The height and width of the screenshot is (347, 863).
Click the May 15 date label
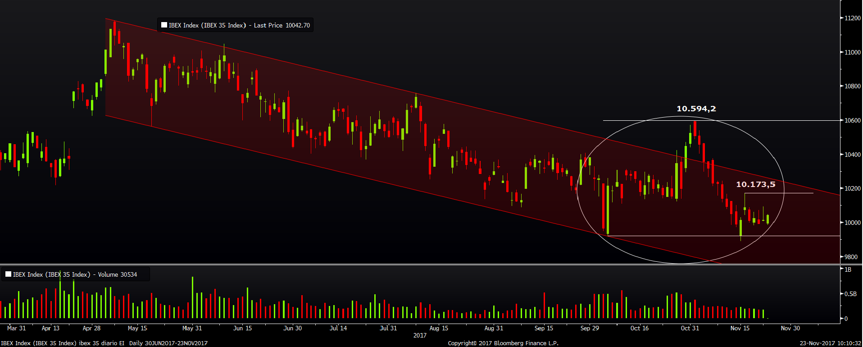pos(137,328)
